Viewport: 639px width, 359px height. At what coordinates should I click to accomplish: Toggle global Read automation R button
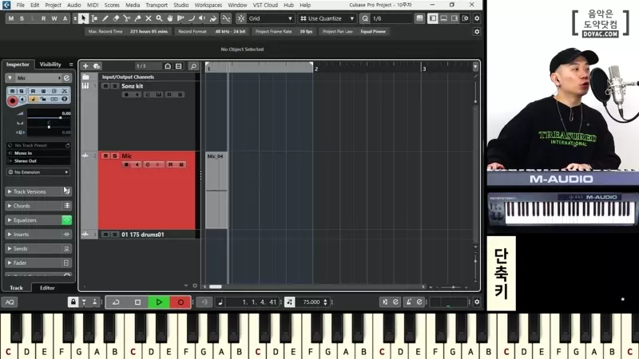(44, 18)
